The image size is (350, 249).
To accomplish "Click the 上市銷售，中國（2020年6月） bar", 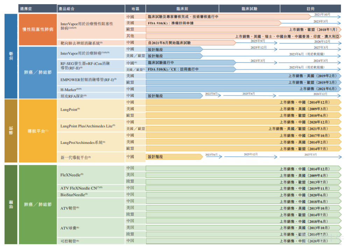I will tap(244, 195).
